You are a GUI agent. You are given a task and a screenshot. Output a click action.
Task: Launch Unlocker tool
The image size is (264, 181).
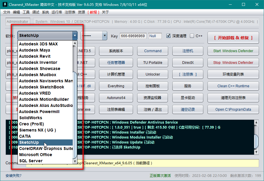pos(153,74)
